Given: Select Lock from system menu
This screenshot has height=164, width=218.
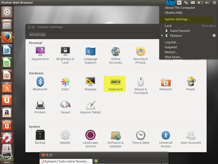Looking at the screenshot, I should [188, 26].
